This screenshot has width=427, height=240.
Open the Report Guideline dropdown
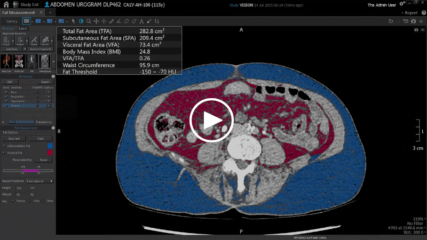pos(39,181)
